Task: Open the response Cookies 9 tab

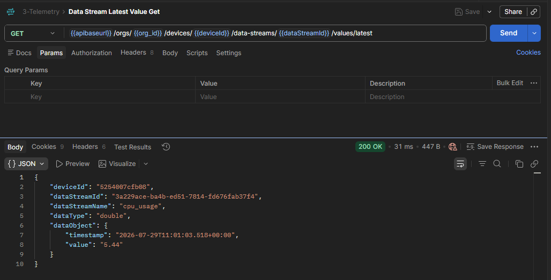Action: point(48,147)
